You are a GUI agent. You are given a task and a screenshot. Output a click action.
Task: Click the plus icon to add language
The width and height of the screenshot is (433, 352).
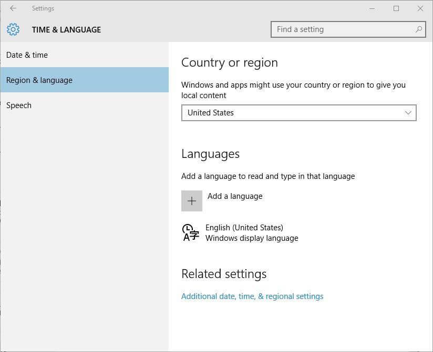pyautogui.click(x=192, y=201)
